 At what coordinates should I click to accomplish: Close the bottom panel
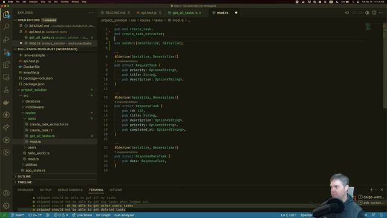click(x=382, y=190)
